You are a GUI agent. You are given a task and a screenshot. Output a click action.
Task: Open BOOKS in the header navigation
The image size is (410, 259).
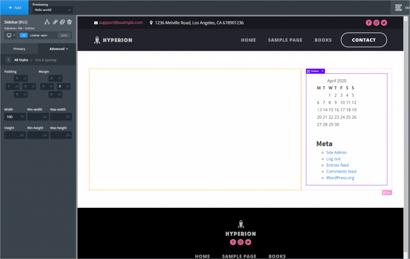click(323, 40)
